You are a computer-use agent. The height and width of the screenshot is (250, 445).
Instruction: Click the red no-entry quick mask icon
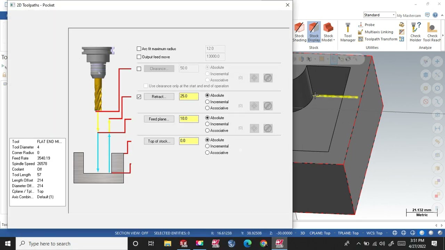(x=426, y=101)
